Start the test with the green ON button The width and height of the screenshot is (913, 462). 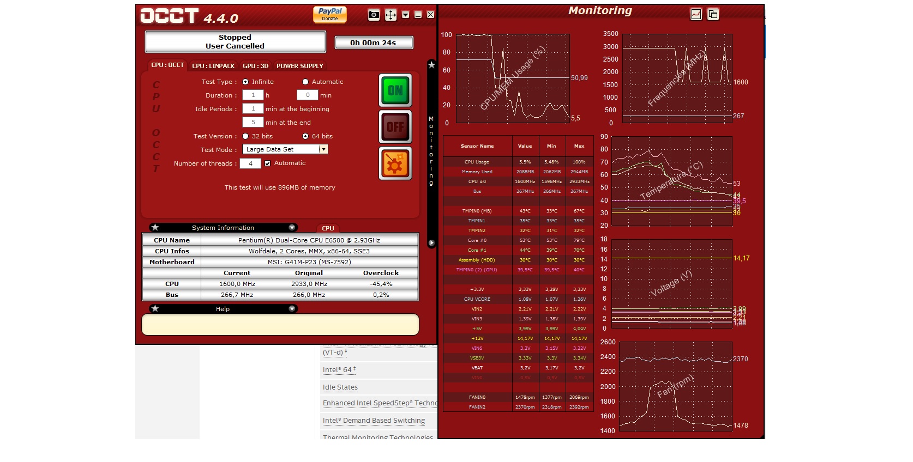[395, 90]
